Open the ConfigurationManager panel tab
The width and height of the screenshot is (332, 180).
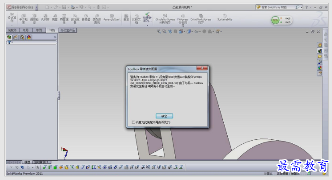pos(22,37)
